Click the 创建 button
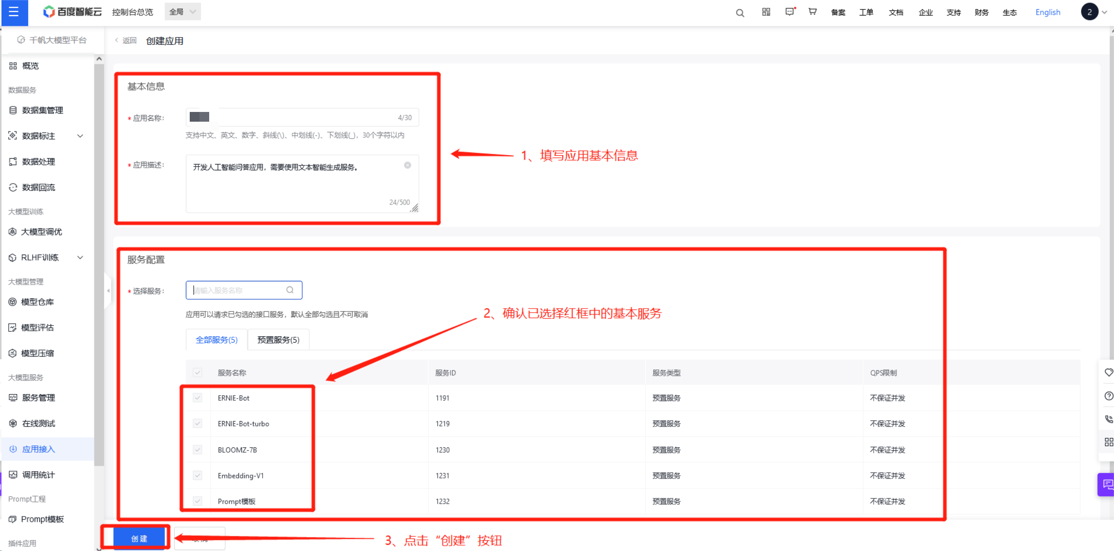Viewport: 1114px width, 551px height. (x=139, y=538)
